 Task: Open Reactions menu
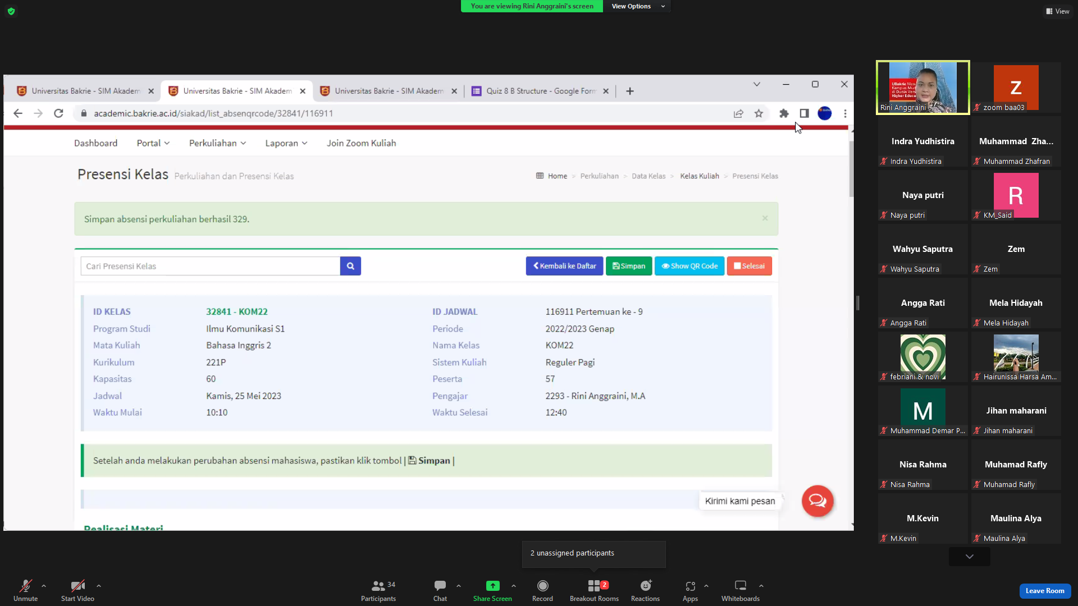(646, 590)
